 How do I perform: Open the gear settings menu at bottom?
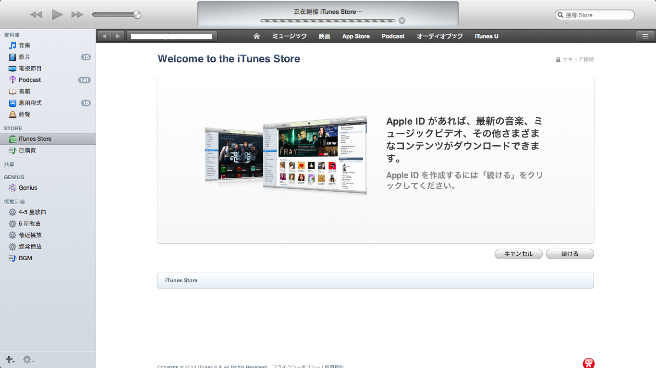[x=28, y=359]
